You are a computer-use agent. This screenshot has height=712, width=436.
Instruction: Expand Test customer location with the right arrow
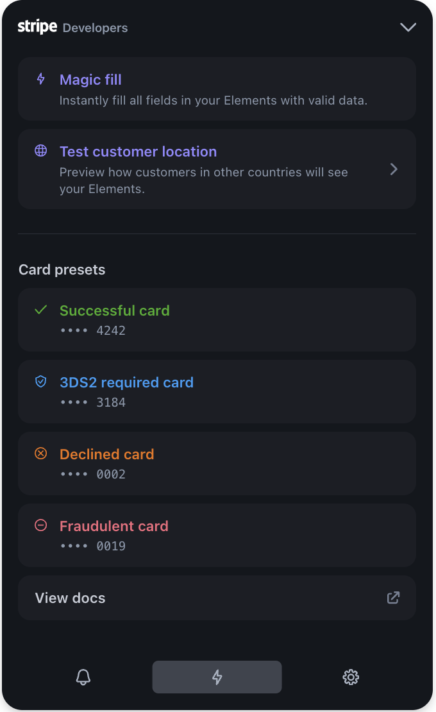pyautogui.click(x=394, y=169)
